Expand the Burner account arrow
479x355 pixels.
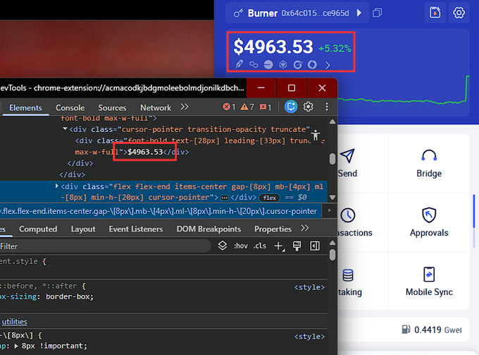[x=359, y=13]
